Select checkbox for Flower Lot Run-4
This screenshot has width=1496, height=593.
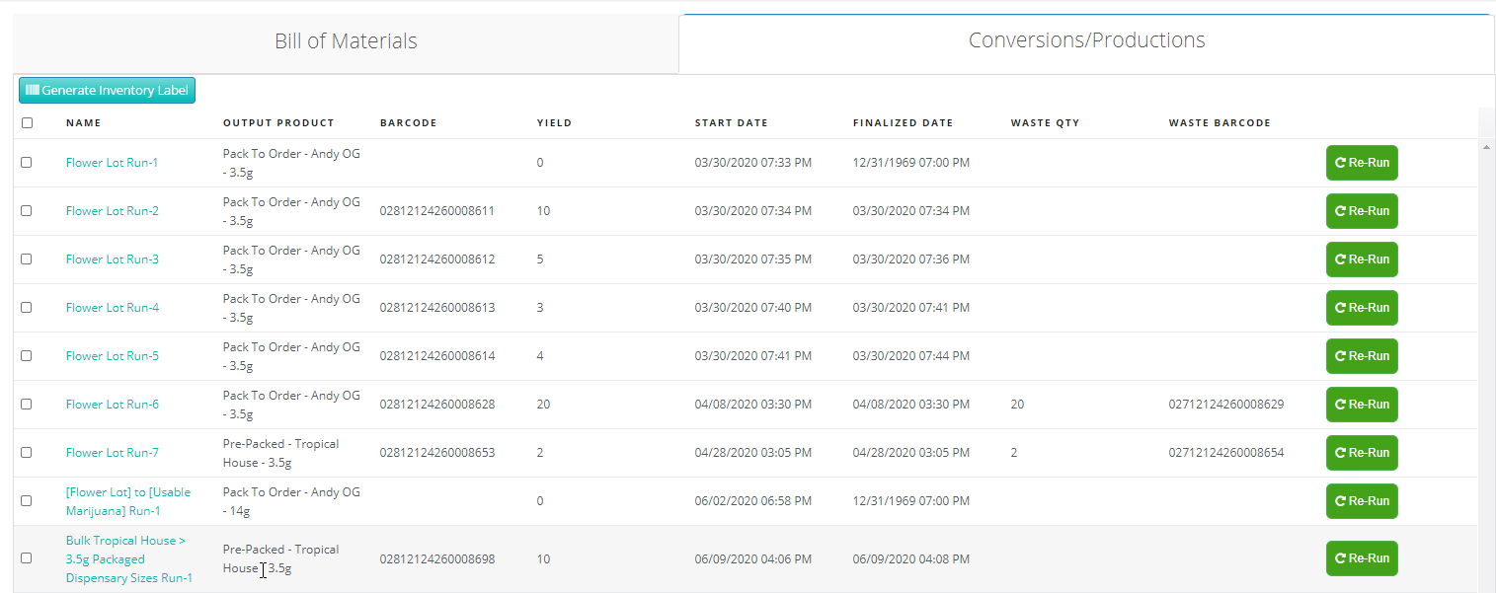pos(27,308)
